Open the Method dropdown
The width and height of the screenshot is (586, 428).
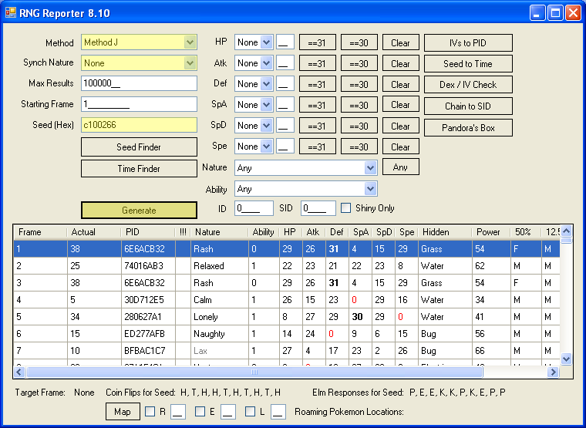pyautogui.click(x=139, y=42)
